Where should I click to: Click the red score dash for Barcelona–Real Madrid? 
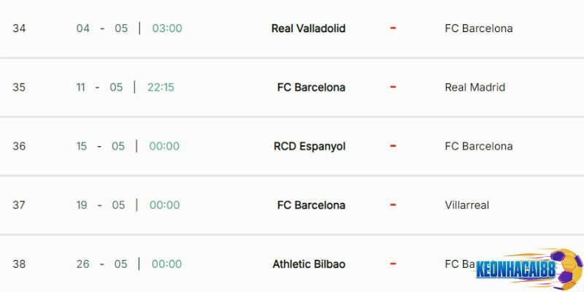click(x=393, y=87)
